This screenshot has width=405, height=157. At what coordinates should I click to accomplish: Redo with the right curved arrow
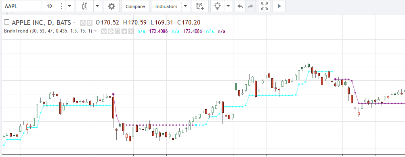tap(250, 6)
